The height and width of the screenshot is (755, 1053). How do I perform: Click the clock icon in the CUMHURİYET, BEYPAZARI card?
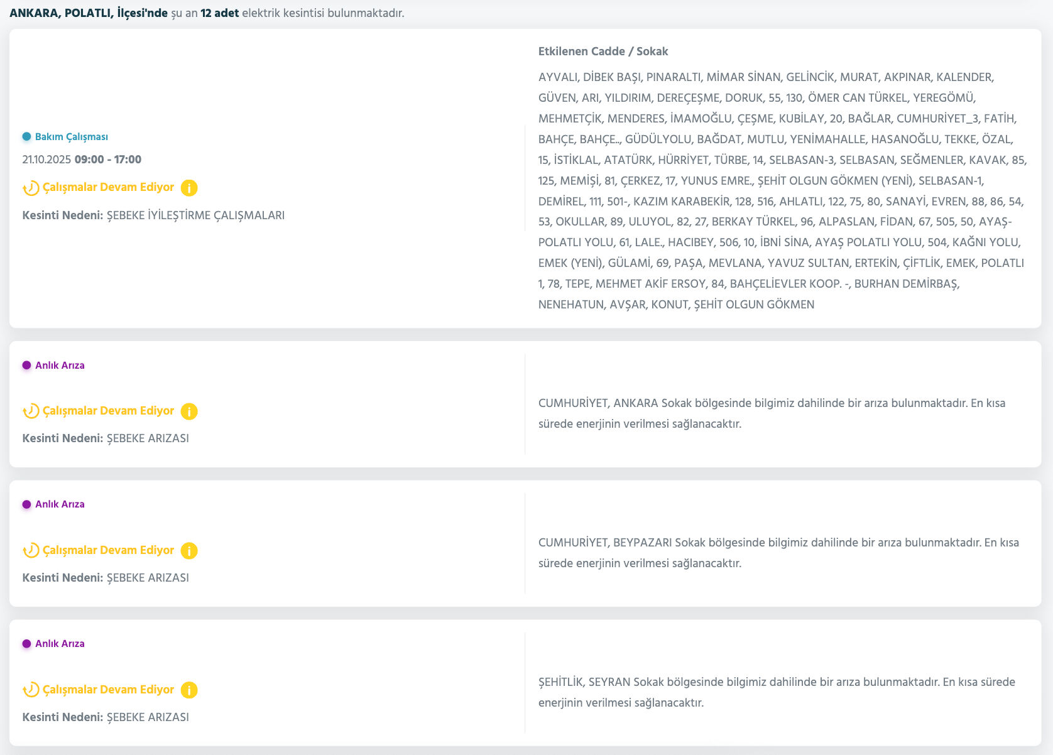(x=31, y=551)
